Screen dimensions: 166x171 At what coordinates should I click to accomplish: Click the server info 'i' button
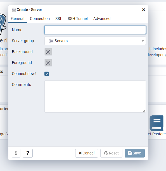[x=16, y=153]
